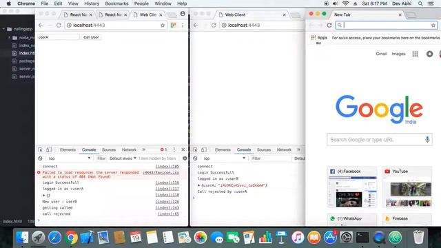Open the top context dropdown in middle console
The image size is (441, 248).
[x=224, y=158]
